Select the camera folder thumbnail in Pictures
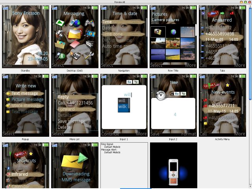Image resolution: width=252 pixels, height=189 pixels. [158, 32]
